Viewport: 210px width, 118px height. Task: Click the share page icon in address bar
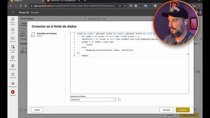click(x=120, y=6)
